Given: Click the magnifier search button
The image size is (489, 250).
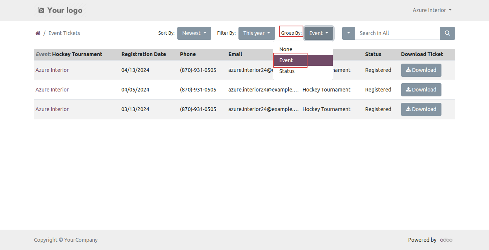Looking at the screenshot, I should (x=447, y=33).
